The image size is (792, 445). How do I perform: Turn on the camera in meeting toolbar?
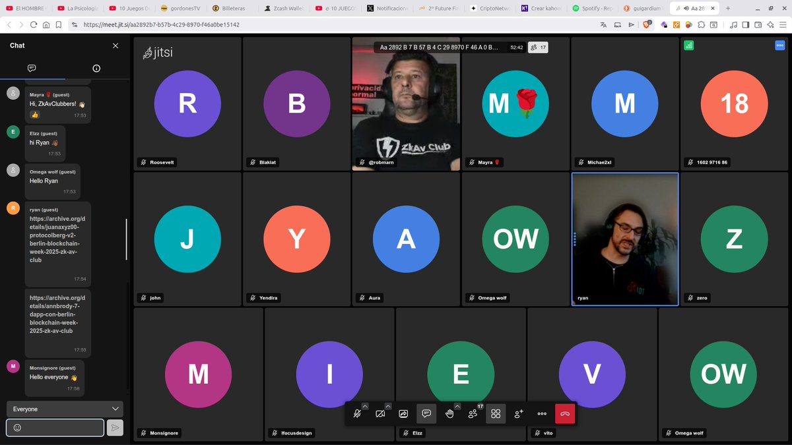(x=380, y=413)
